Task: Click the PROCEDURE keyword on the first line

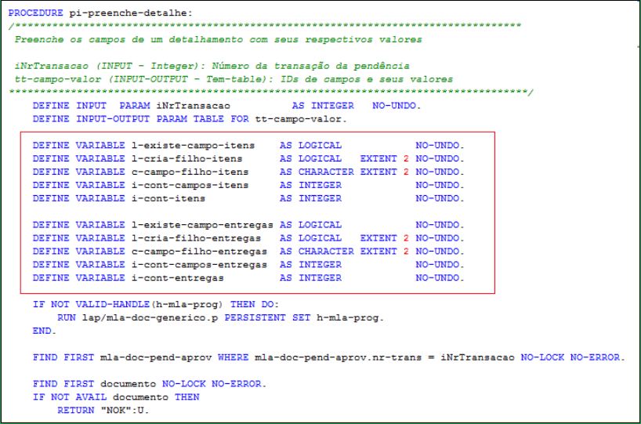Action: tap(35, 13)
